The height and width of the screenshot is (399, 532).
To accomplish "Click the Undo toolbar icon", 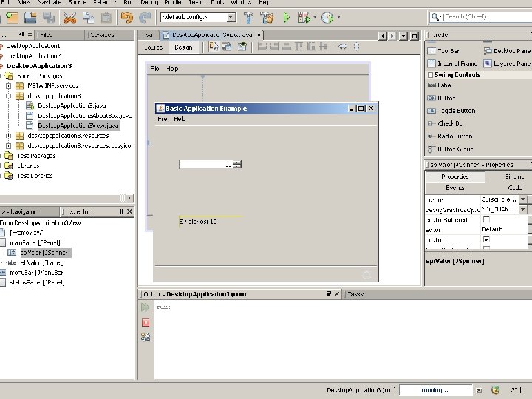I will [x=127, y=17].
